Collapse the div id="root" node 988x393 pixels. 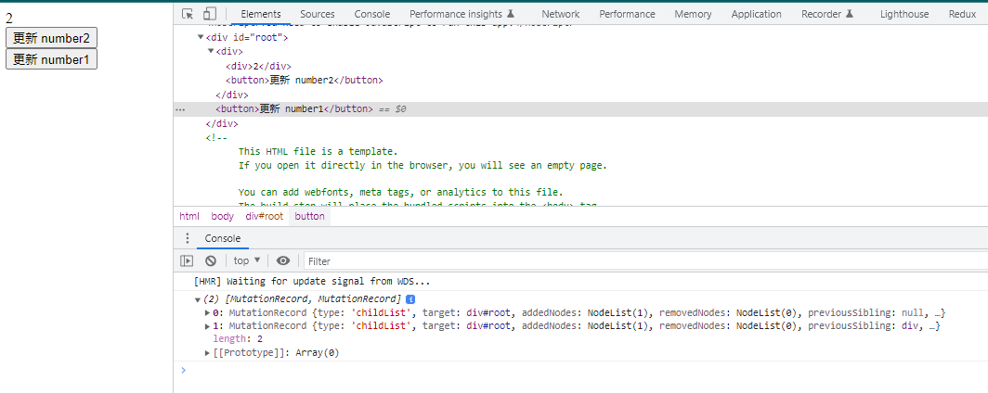[x=201, y=37]
